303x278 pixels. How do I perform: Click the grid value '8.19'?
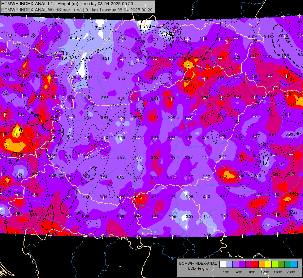pyautogui.click(x=270, y=76)
